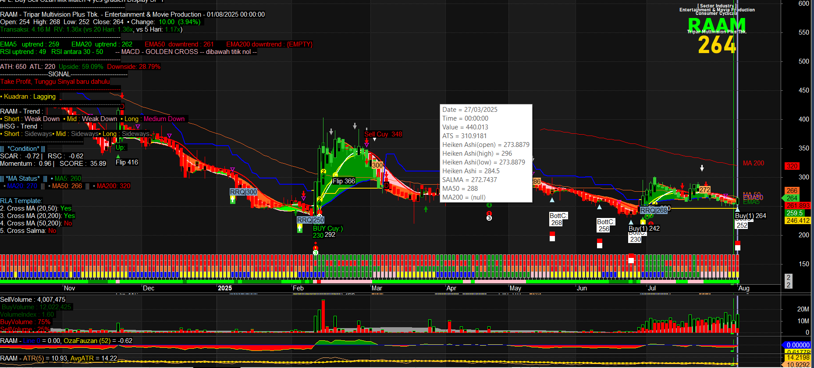Click red-white square marker below BottC: 256
The image size is (814, 368).
(x=600, y=243)
